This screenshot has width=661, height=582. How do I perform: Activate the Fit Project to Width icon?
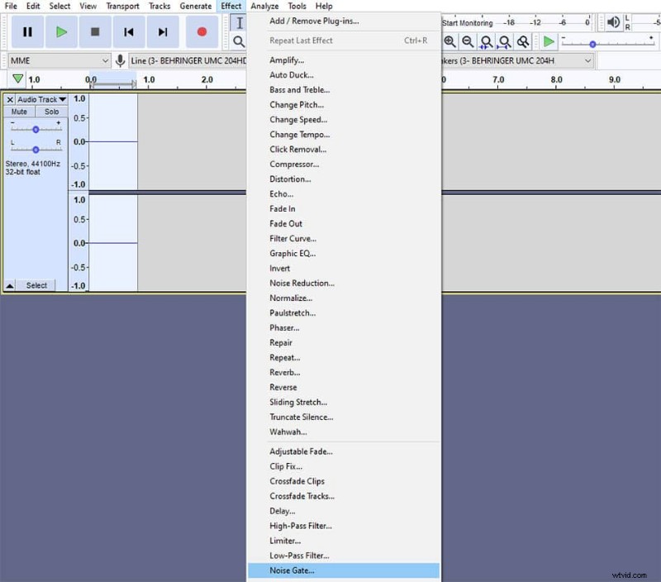point(504,41)
